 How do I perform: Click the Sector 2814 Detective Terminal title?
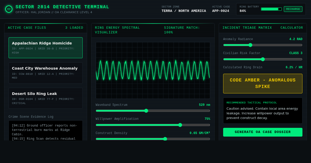coord(62,7)
